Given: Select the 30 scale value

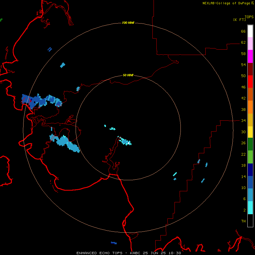Looking at the screenshot, I should coord(243,132).
